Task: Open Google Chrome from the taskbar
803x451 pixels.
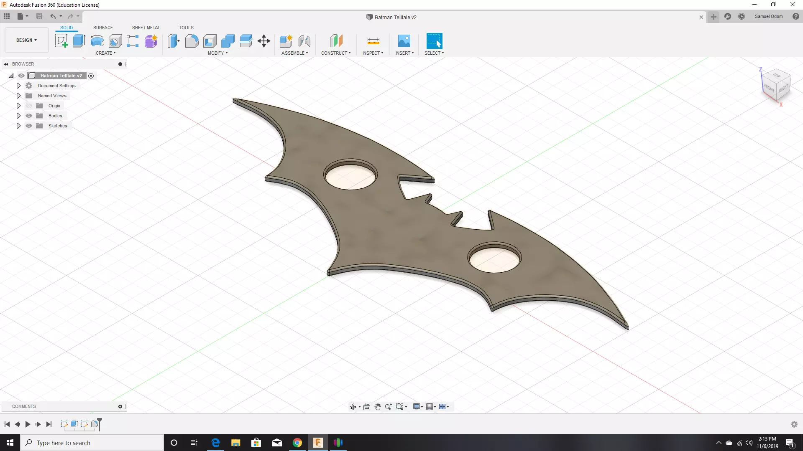Action: pyautogui.click(x=297, y=443)
